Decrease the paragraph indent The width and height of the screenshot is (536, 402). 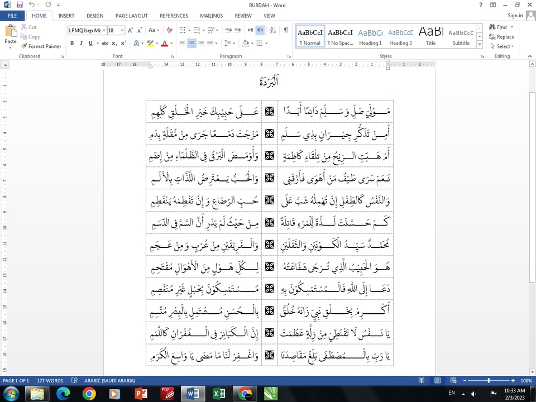(228, 30)
